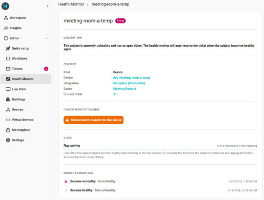Open the Insights chart icon
Screen dimensions: 264x200
click(x=6, y=28)
